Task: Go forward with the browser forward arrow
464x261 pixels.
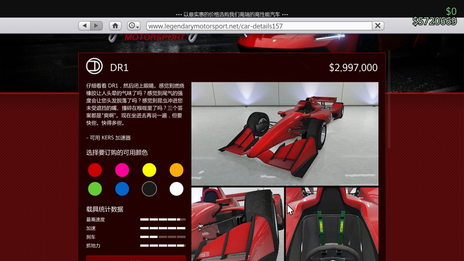Action: [96, 26]
